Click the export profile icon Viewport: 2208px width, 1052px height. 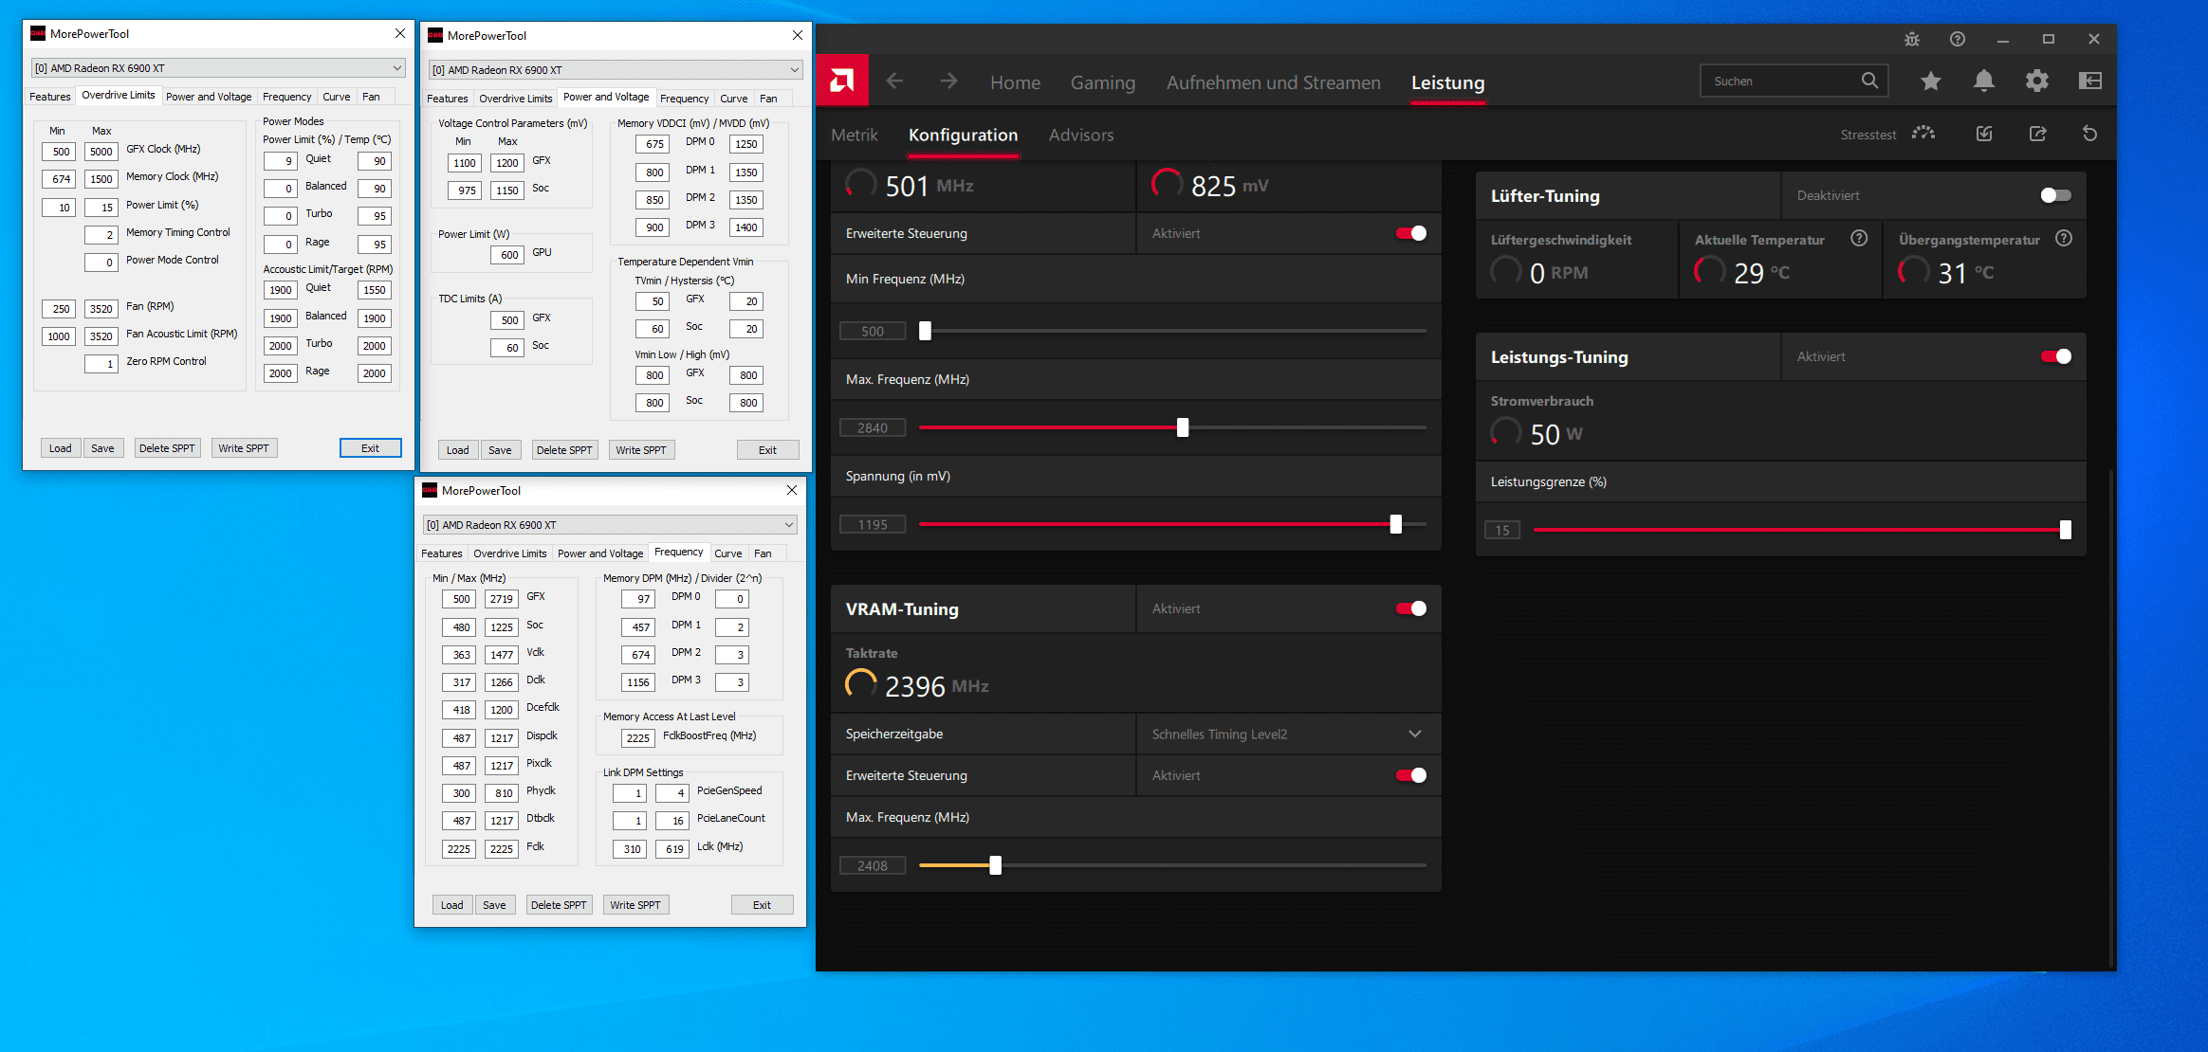pos(2037,134)
